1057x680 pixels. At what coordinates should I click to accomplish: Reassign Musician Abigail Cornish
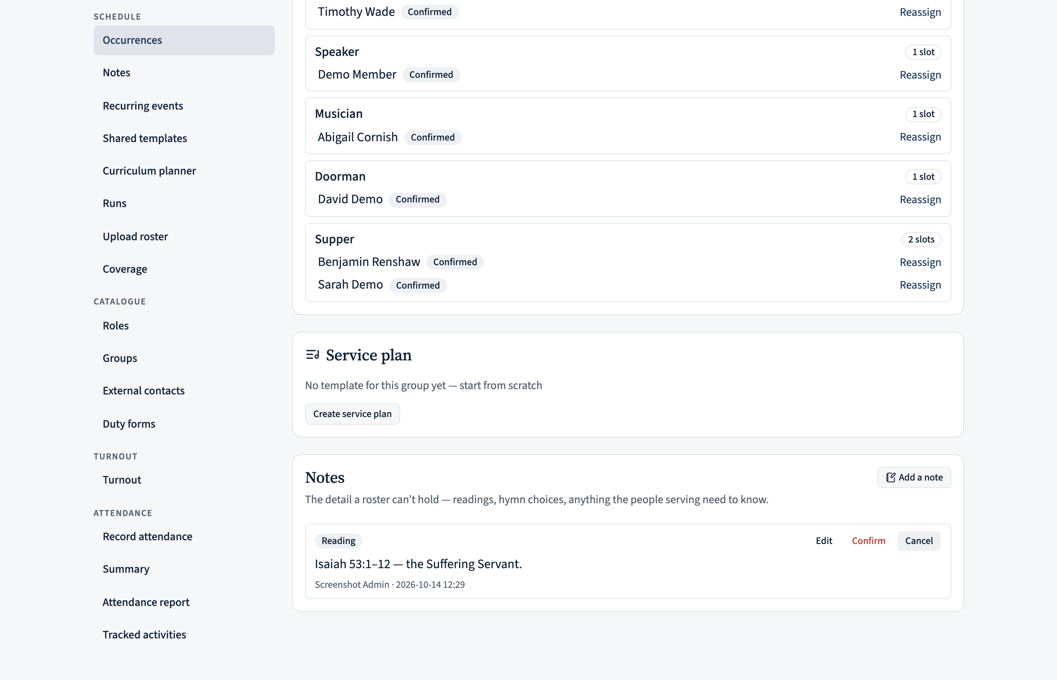(920, 138)
